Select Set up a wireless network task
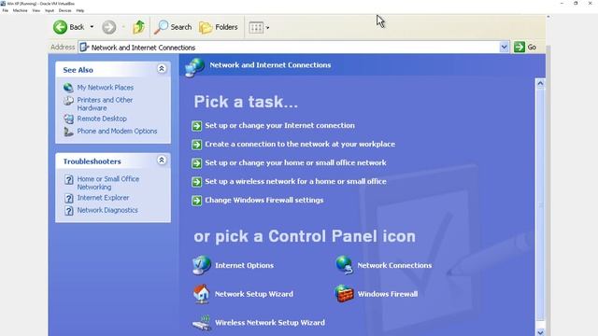 (x=295, y=181)
